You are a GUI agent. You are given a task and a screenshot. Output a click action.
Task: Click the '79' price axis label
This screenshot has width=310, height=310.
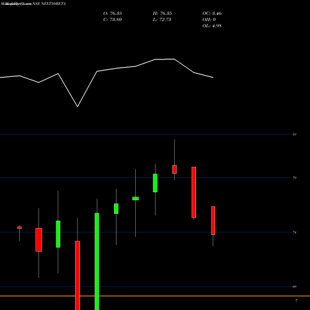[x=294, y=177]
